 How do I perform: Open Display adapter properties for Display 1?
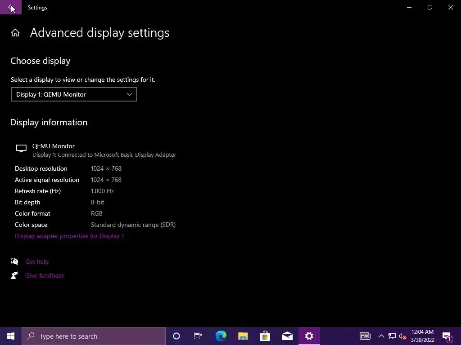(x=69, y=236)
